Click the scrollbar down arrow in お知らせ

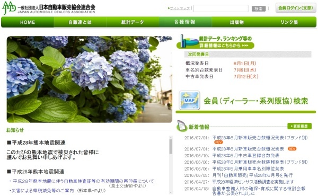click(x=171, y=192)
